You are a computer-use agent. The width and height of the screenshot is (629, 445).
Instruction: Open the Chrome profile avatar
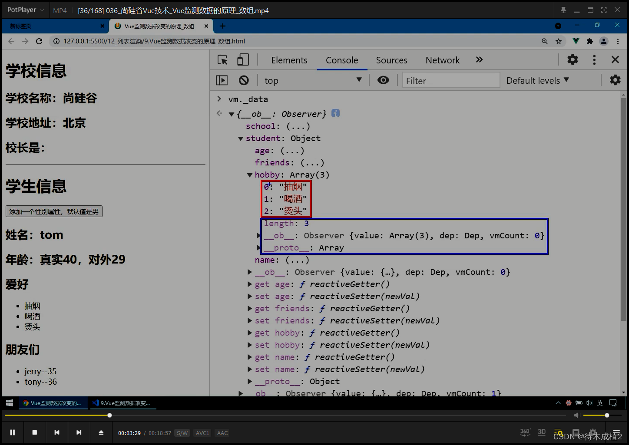click(604, 41)
